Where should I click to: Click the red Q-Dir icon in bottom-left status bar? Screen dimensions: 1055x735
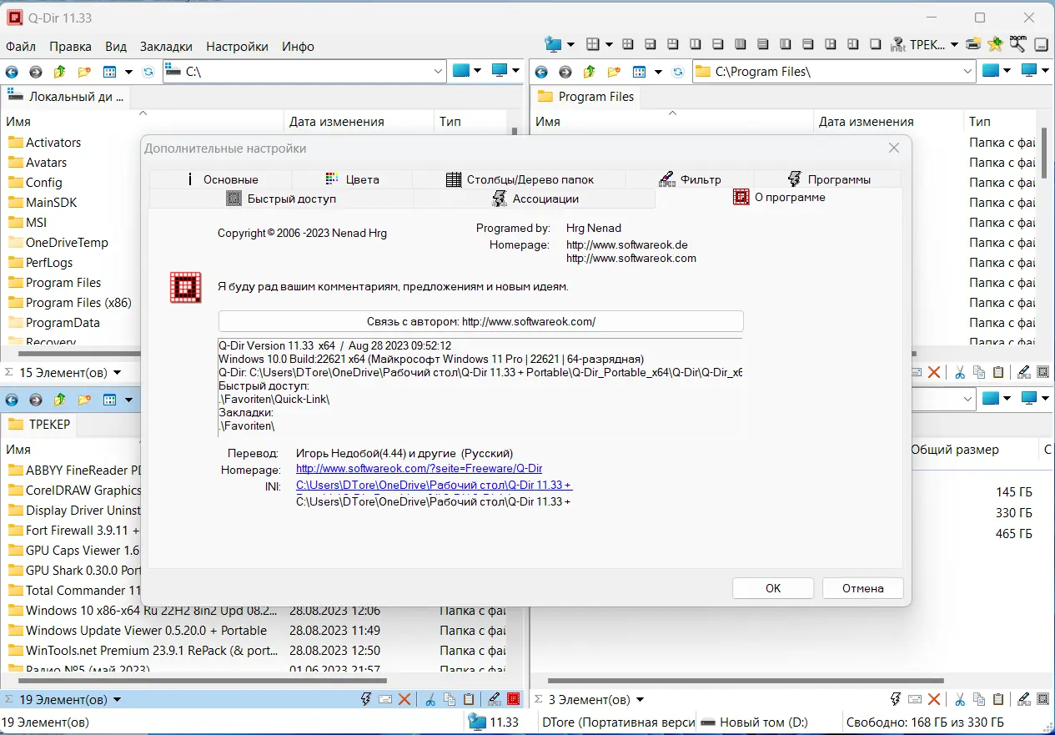[x=513, y=699]
